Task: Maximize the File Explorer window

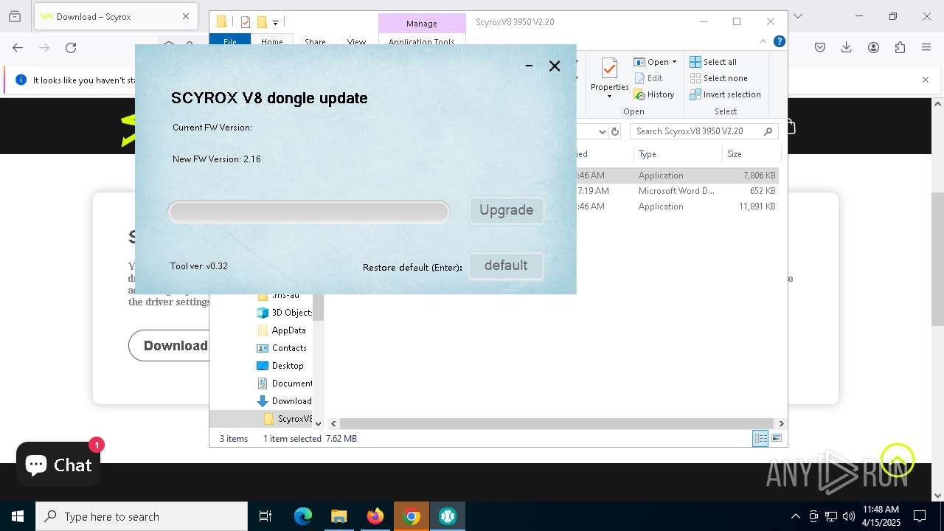Action: (736, 21)
